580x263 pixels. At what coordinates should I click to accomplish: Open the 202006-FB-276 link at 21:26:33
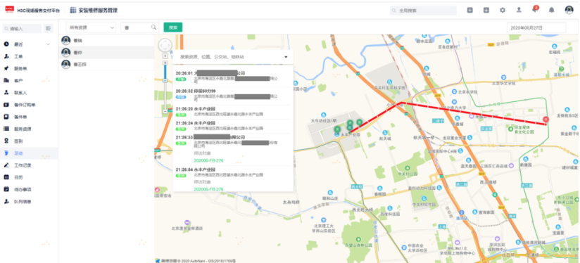click(208, 160)
